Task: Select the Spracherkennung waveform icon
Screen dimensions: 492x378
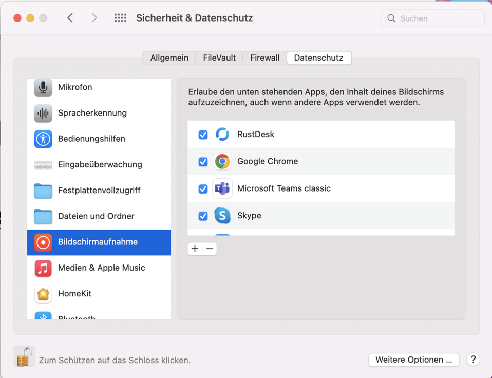Action: 43,113
